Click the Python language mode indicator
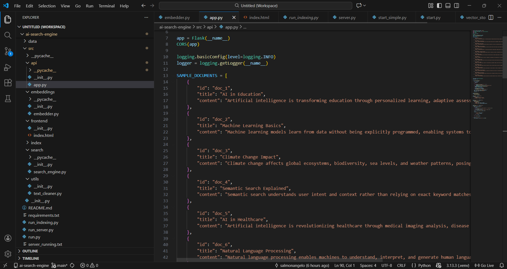Screen dimensions: 507x269 [x=424, y=265]
